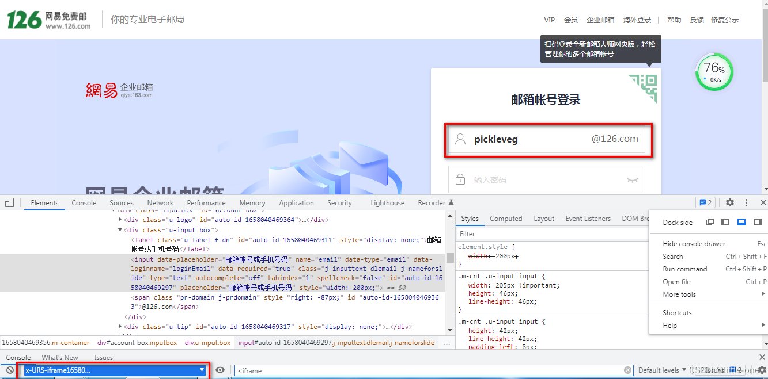Open DevTools settings gear icon
This screenshot has height=379, width=768.
click(730, 202)
